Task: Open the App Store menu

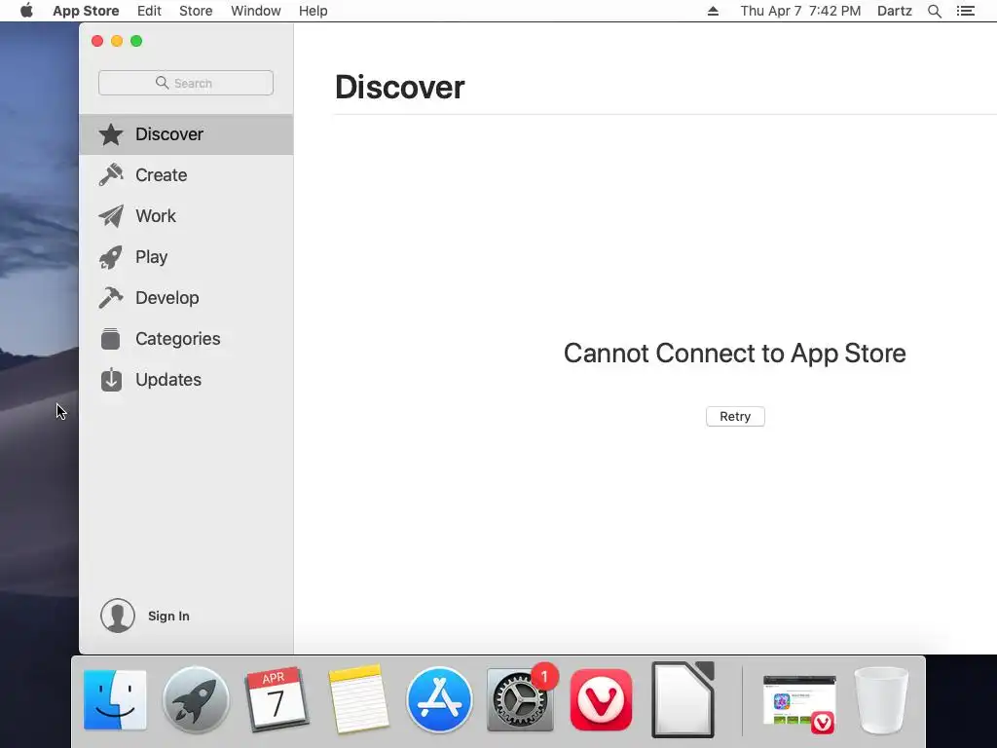Action: [x=86, y=11]
